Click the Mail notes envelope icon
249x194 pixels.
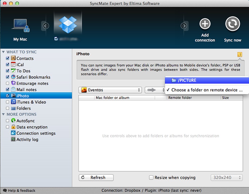coord(13,89)
